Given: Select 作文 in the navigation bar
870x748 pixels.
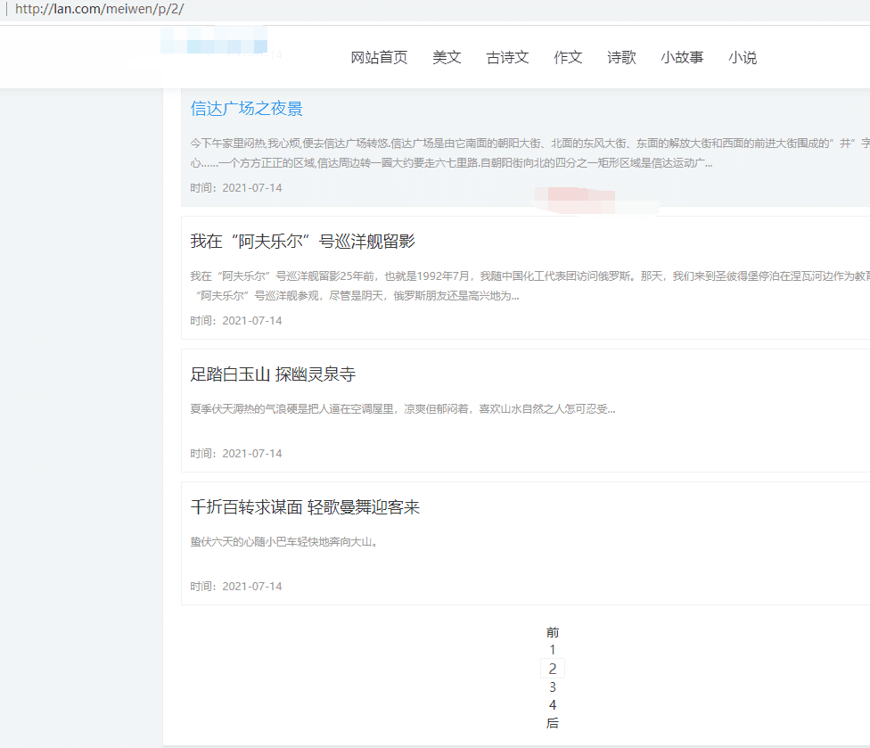Looking at the screenshot, I should tap(568, 58).
